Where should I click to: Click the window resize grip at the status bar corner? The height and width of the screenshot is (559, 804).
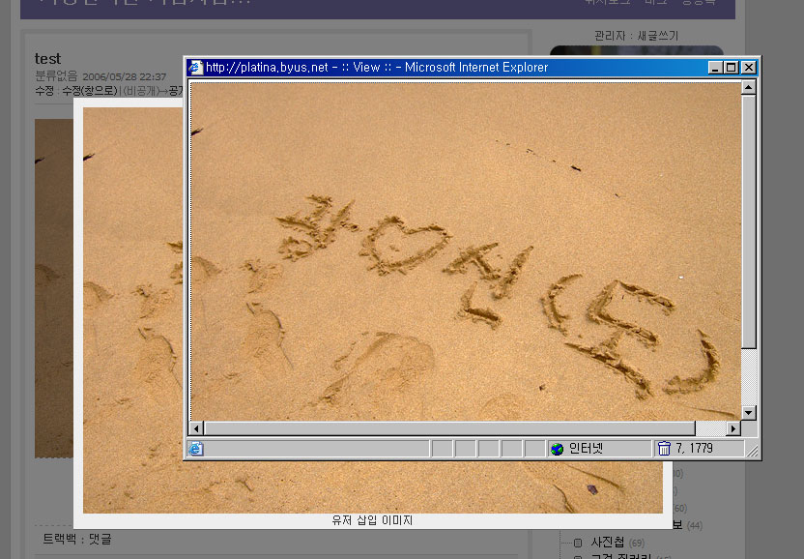pos(752,450)
